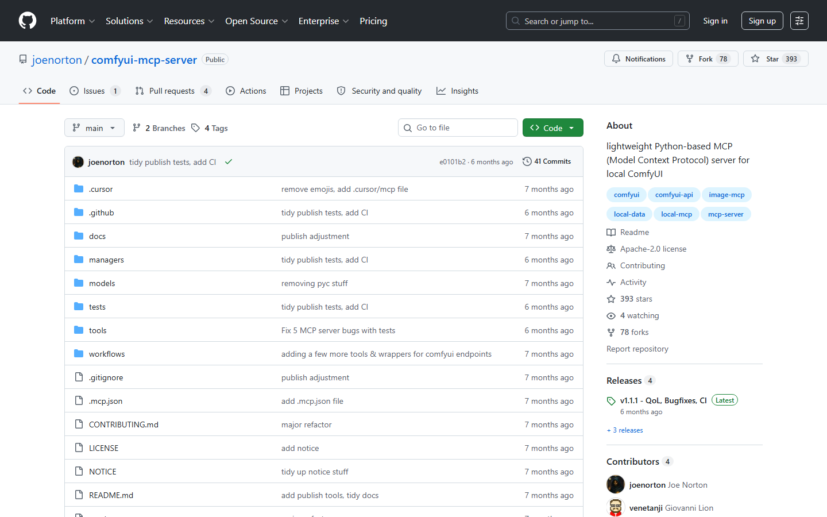The image size is (827, 517).
Task: Go to the Pricing page
Action: (373, 21)
